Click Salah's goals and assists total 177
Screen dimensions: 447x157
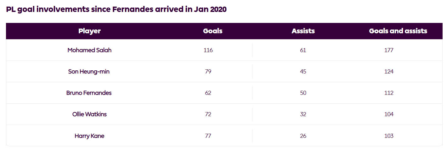389,50
